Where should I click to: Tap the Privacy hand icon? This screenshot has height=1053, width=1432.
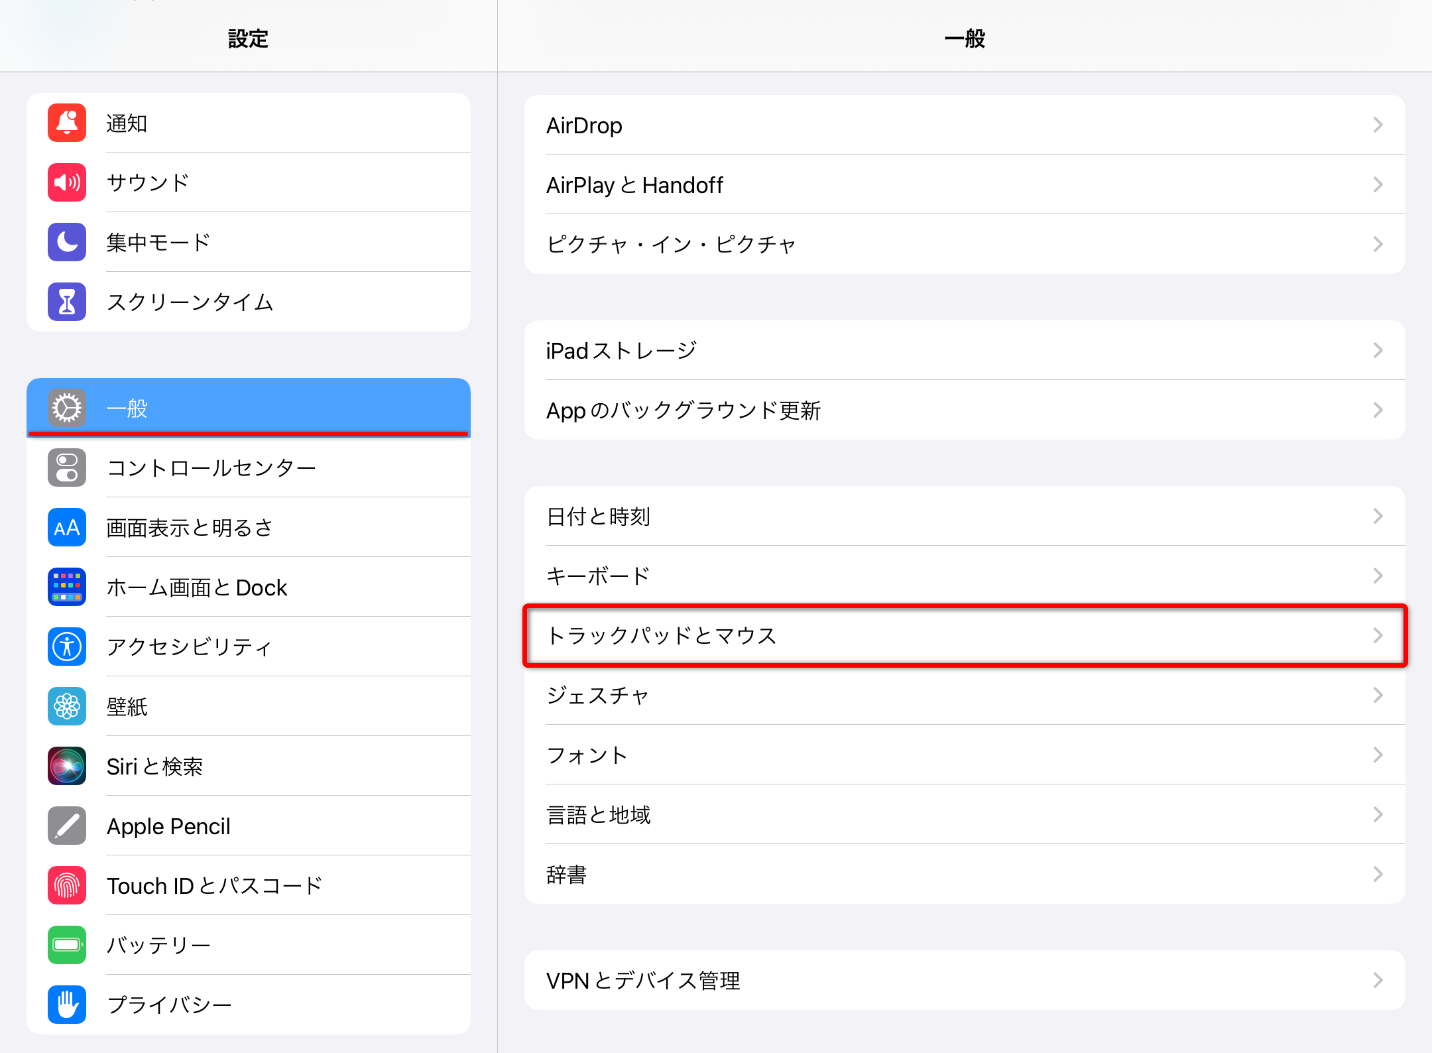coord(67,1005)
